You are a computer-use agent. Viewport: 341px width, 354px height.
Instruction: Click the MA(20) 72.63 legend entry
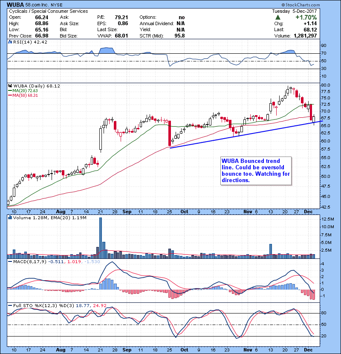23,90
